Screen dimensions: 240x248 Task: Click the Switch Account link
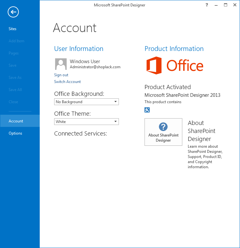pyautogui.click(x=67, y=82)
